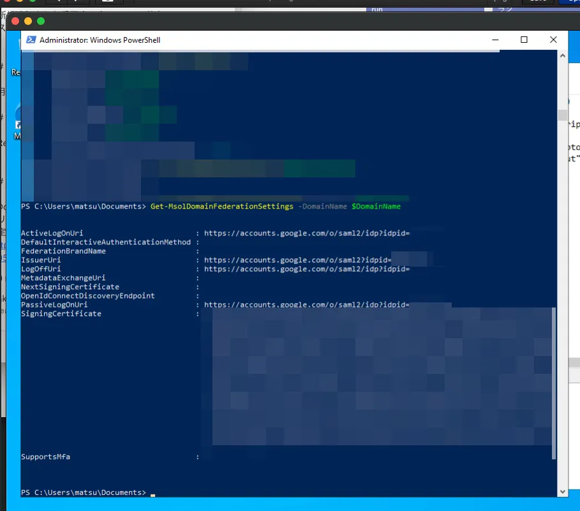
Task: Click the LogOffUri Google SAML URL
Action: point(306,269)
